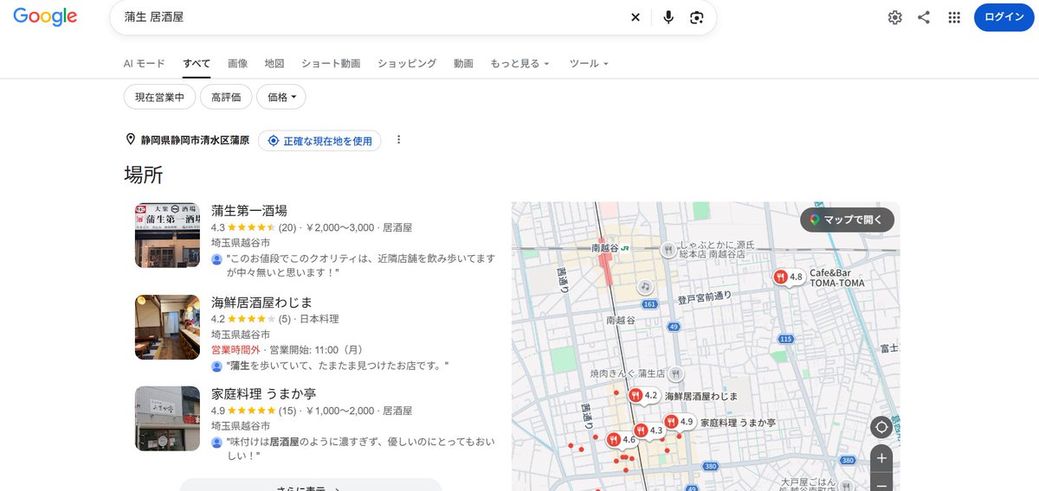The height and width of the screenshot is (491, 1039).
Task: Click the うまか亭 storefront thumbnail
Action: click(x=167, y=418)
